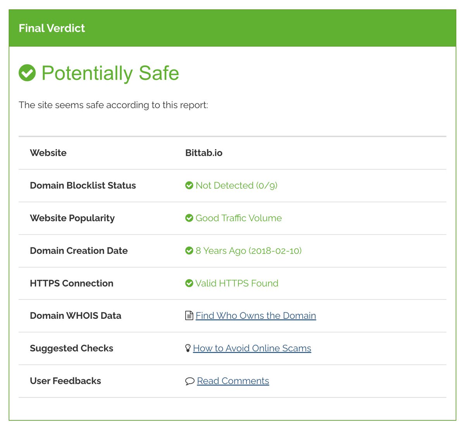
Task: Click the checkmark icon before 8 Years Ago
Action: pos(189,251)
